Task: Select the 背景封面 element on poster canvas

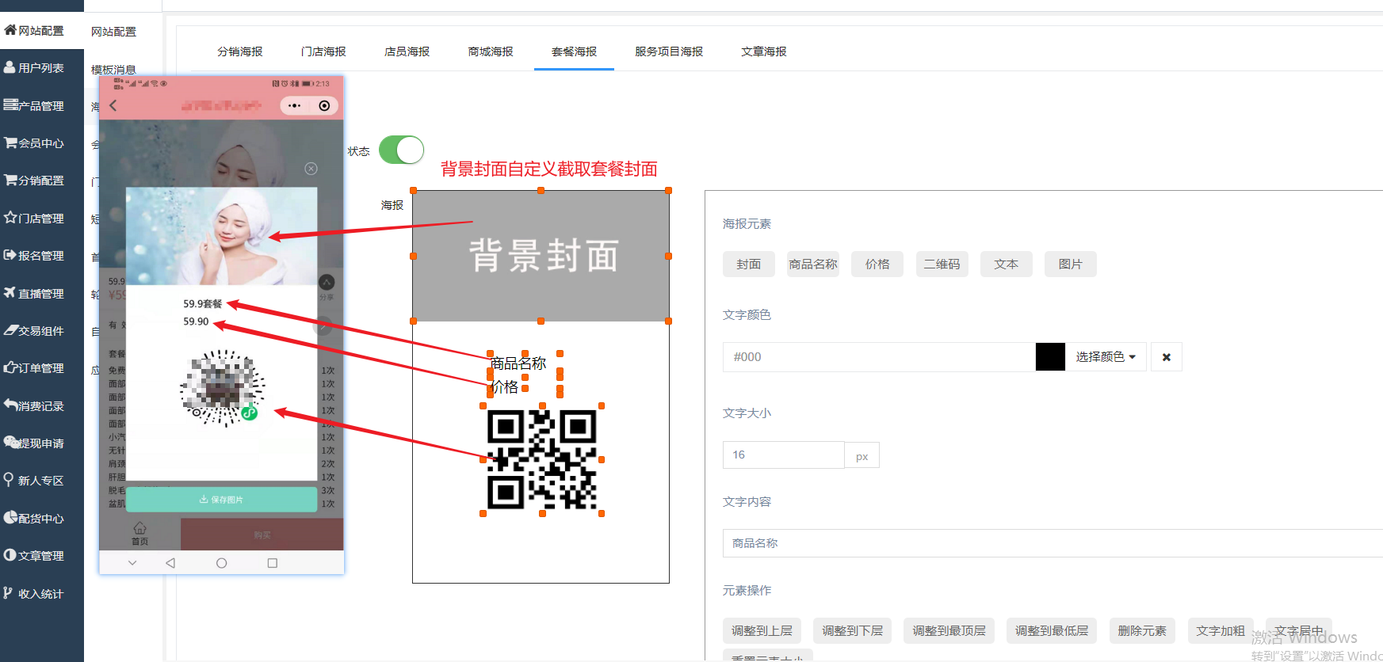Action: tap(541, 256)
